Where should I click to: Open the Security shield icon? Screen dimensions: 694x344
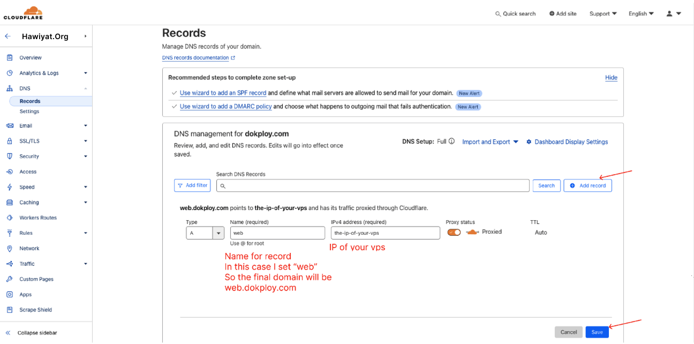tap(10, 156)
